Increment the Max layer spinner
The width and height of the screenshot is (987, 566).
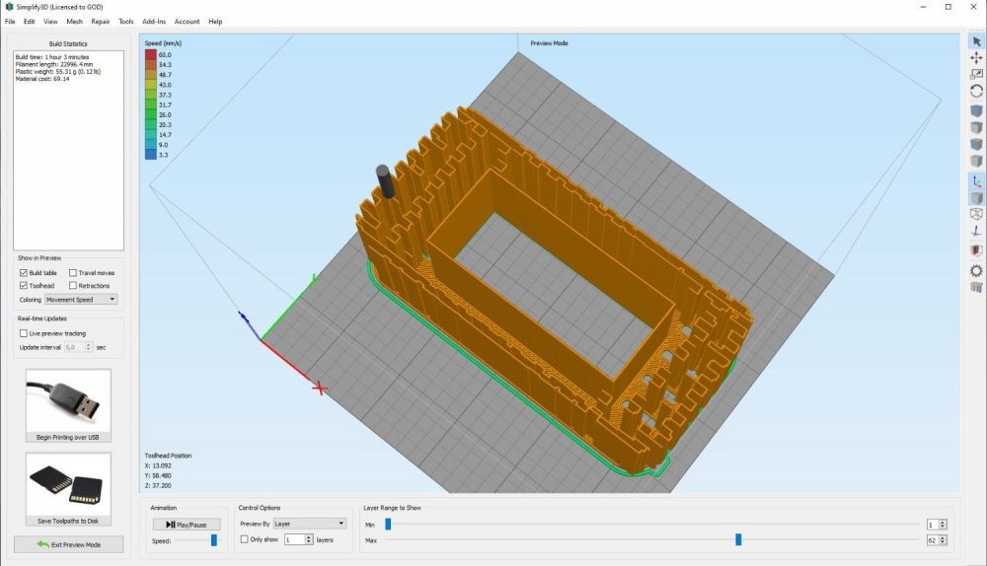[944, 537]
